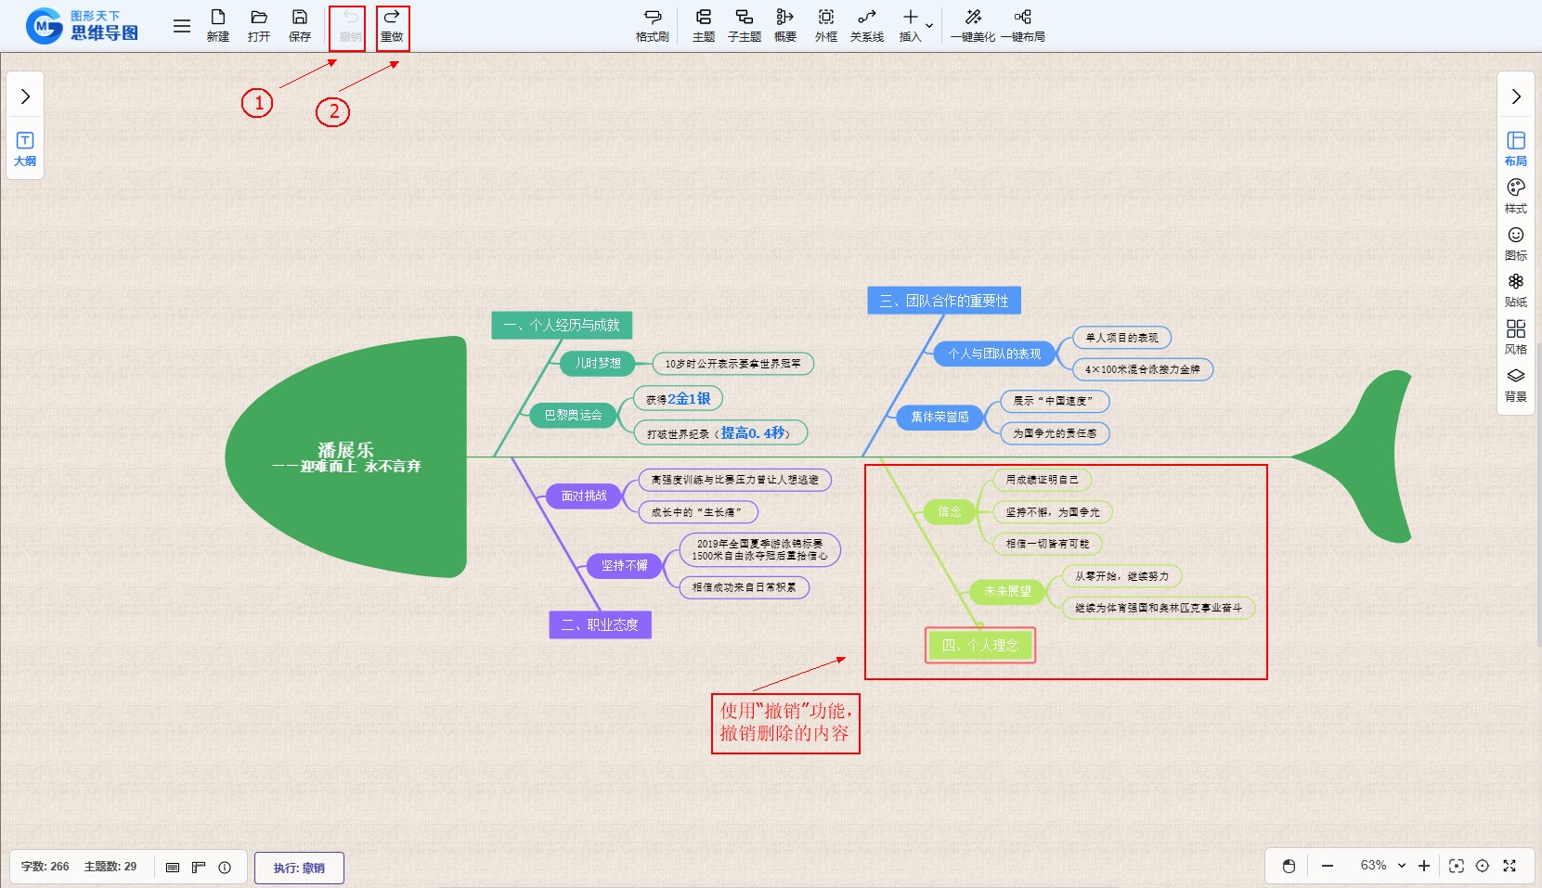1542x888 pixels.
Task: Switch to the 布局 layout tab
Action: click(1515, 148)
